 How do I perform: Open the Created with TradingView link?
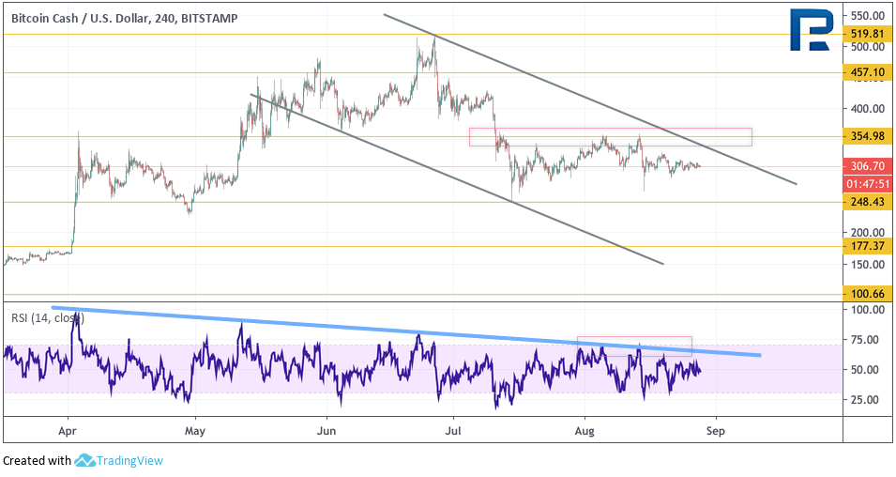pyautogui.click(x=83, y=461)
